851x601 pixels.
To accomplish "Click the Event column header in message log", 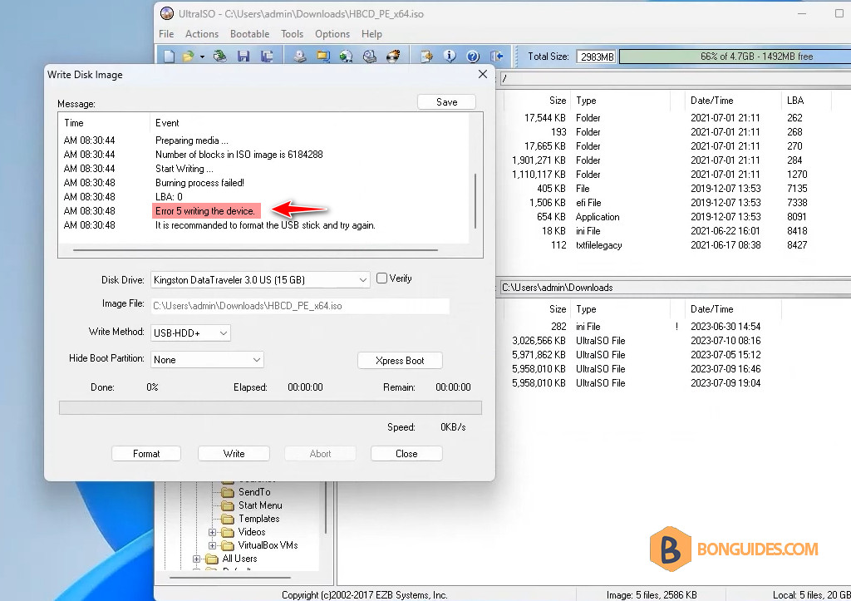I will (167, 123).
